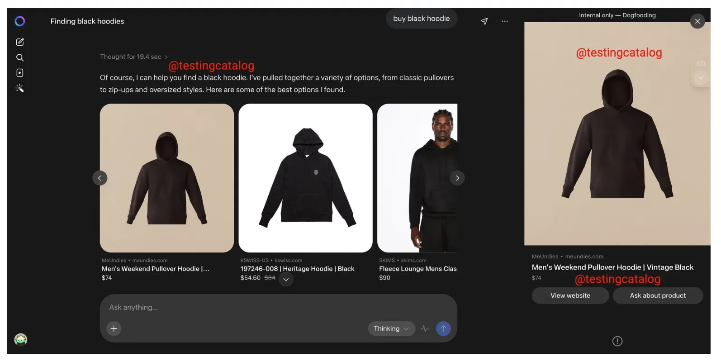This screenshot has height=361, width=721.
Task: Open search from the sidebar magnifier icon
Action: point(20,57)
